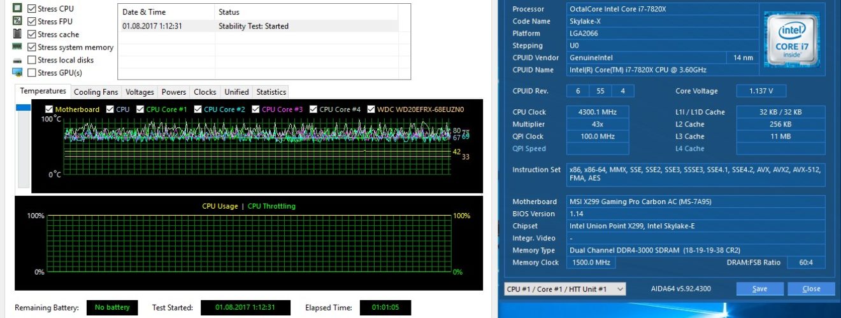Viewport: 841px width, 318px height.
Task: Uncheck the Stress cache option
Action: [31, 34]
